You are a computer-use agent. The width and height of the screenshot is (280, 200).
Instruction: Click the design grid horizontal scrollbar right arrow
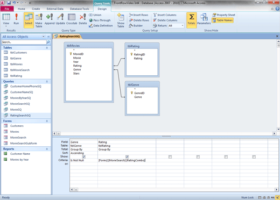pos(276,190)
